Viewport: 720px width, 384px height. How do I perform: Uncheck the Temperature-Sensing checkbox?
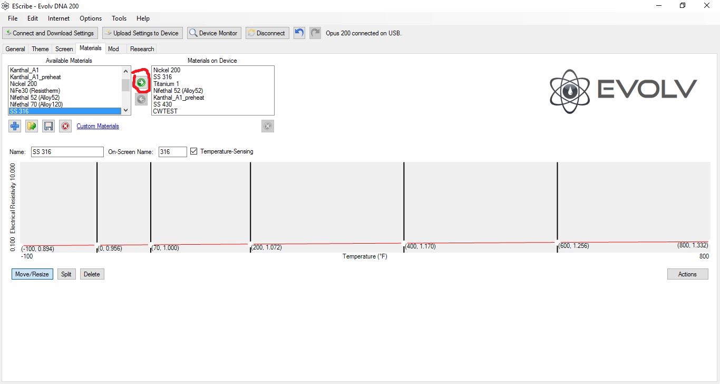194,151
